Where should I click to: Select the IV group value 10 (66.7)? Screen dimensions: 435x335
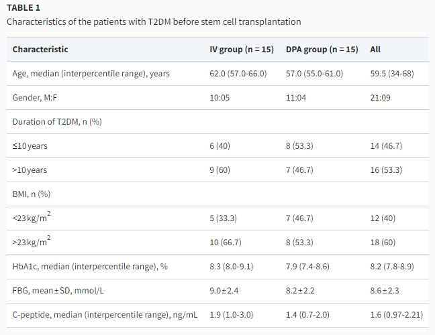226,242
